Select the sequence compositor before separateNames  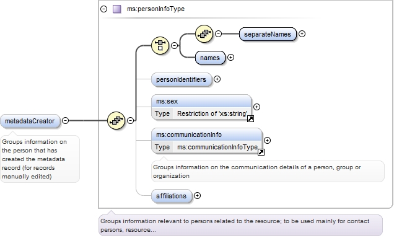[x=204, y=33]
